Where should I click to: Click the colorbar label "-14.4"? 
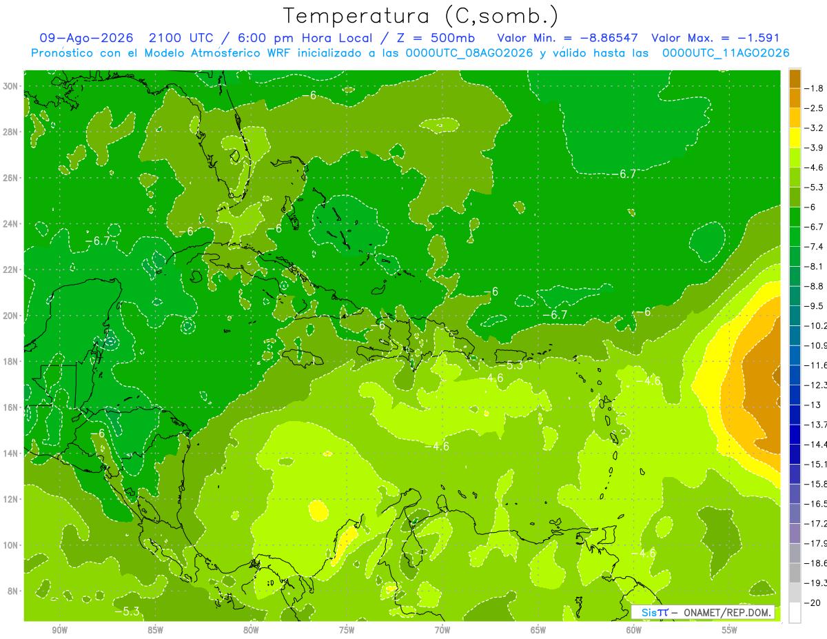point(816,445)
